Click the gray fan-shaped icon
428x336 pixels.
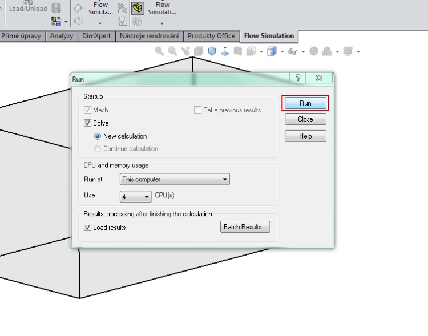coord(138,21)
